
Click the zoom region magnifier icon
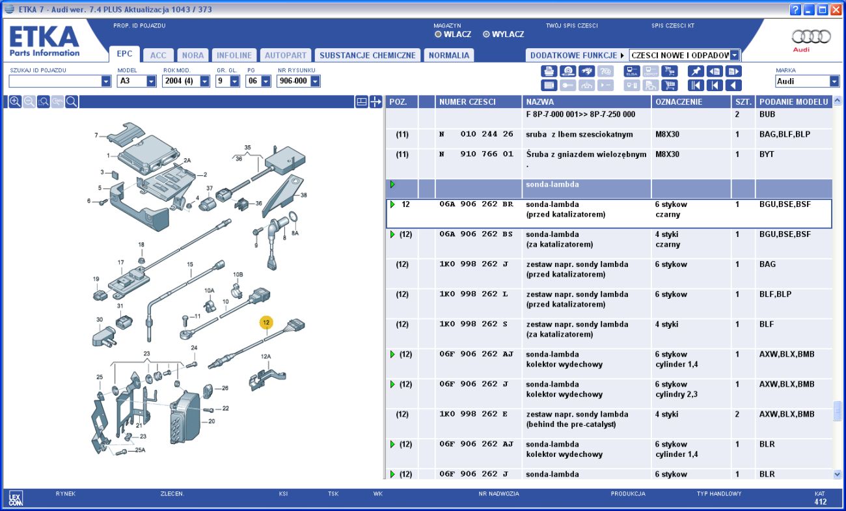[x=44, y=102]
